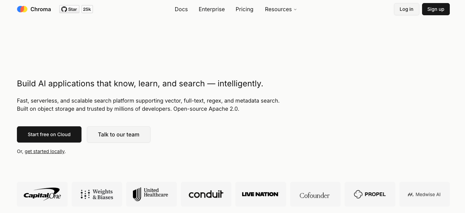Click the Capital One logo

42,194
